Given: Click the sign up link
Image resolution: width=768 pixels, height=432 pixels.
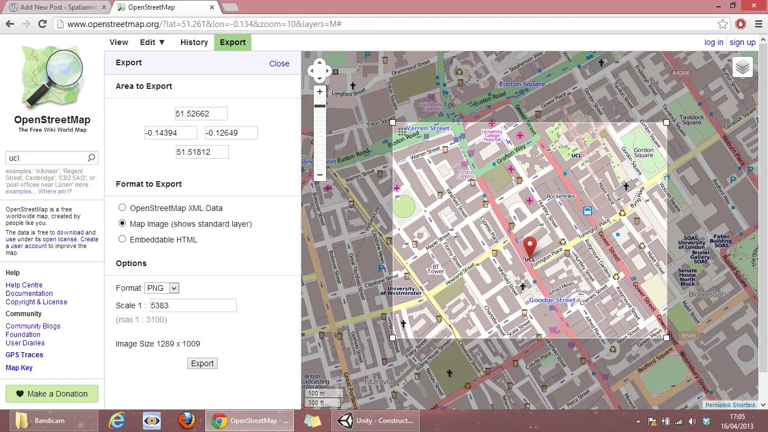Looking at the screenshot, I should [x=743, y=42].
